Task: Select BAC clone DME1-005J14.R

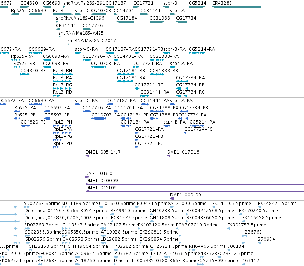Action: (88, 156)
